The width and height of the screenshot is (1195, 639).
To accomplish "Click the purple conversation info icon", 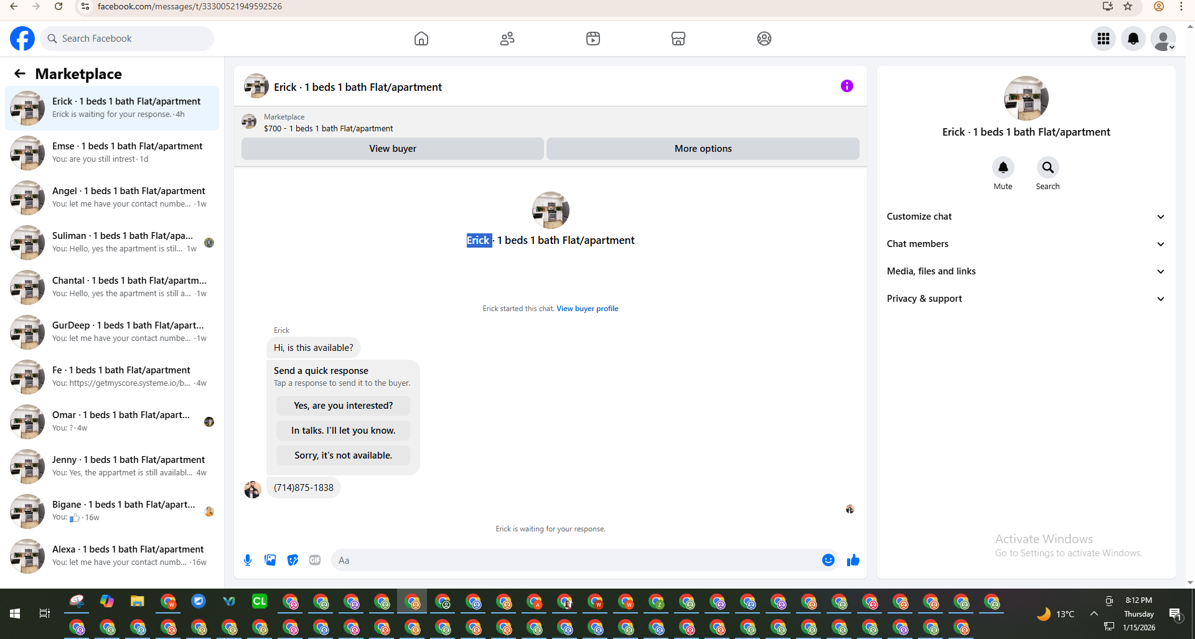I will pyautogui.click(x=847, y=86).
